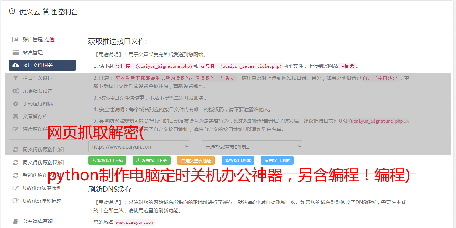Click the edit icon for UWriter原创标题
This screenshot has height=228, width=456.
click(x=16, y=201)
